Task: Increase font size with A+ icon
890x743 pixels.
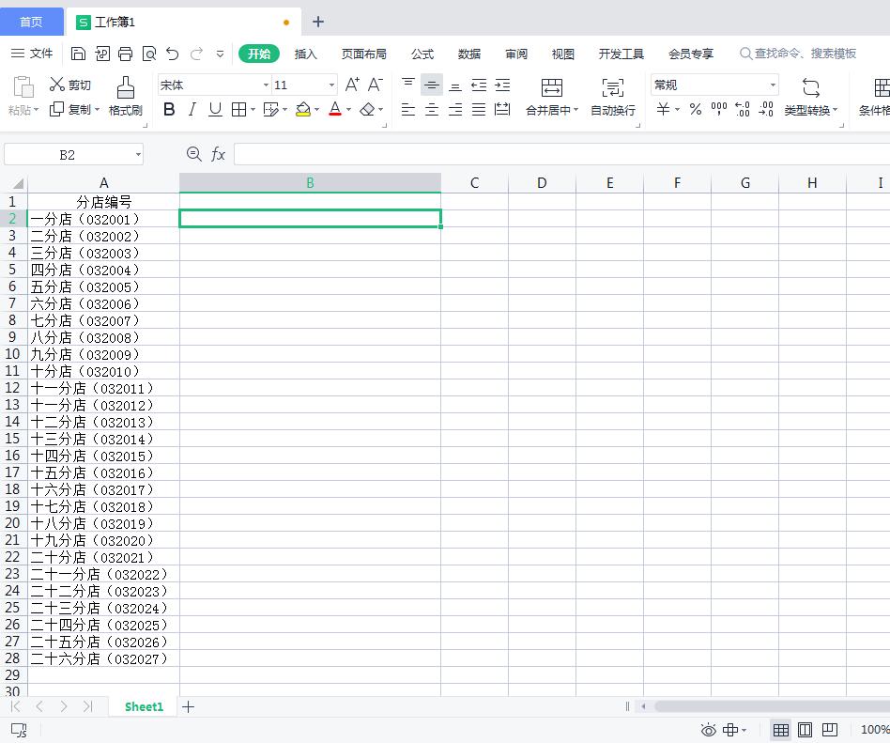Action: (x=352, y=85)
